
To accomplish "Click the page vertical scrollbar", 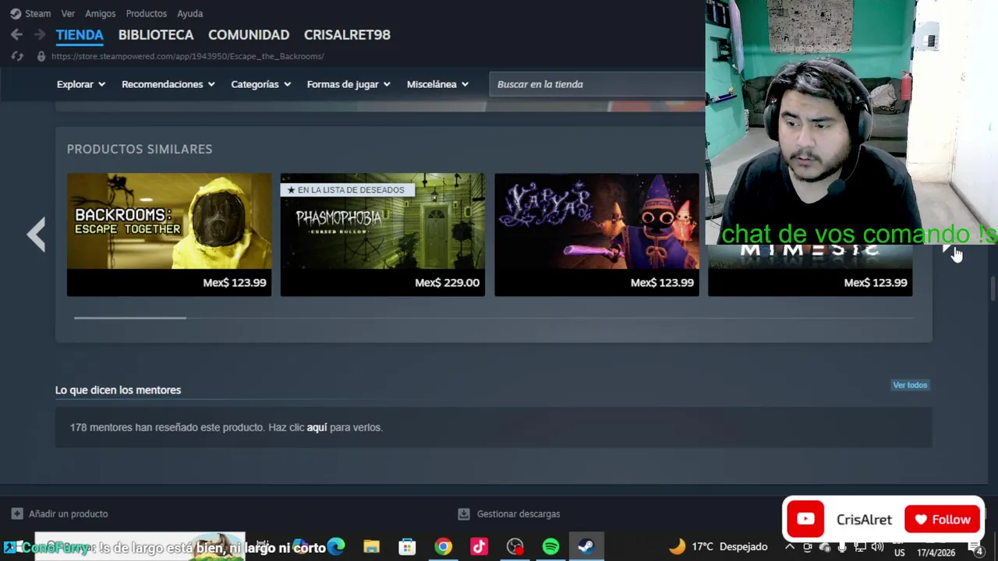I will pyautogui.click(x=993, y=288).
